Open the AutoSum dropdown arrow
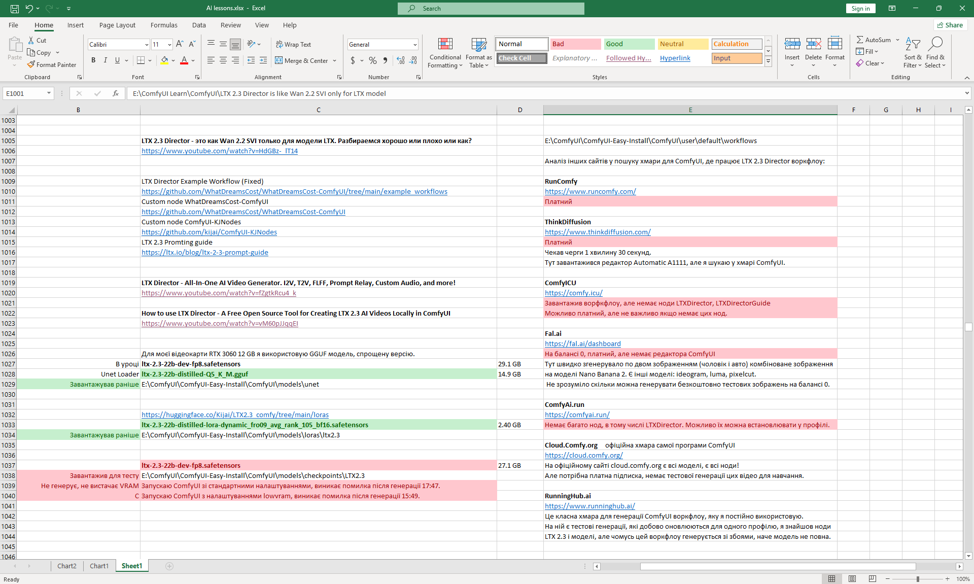Viewport: 974px width, 584px height. pos(897,40)
